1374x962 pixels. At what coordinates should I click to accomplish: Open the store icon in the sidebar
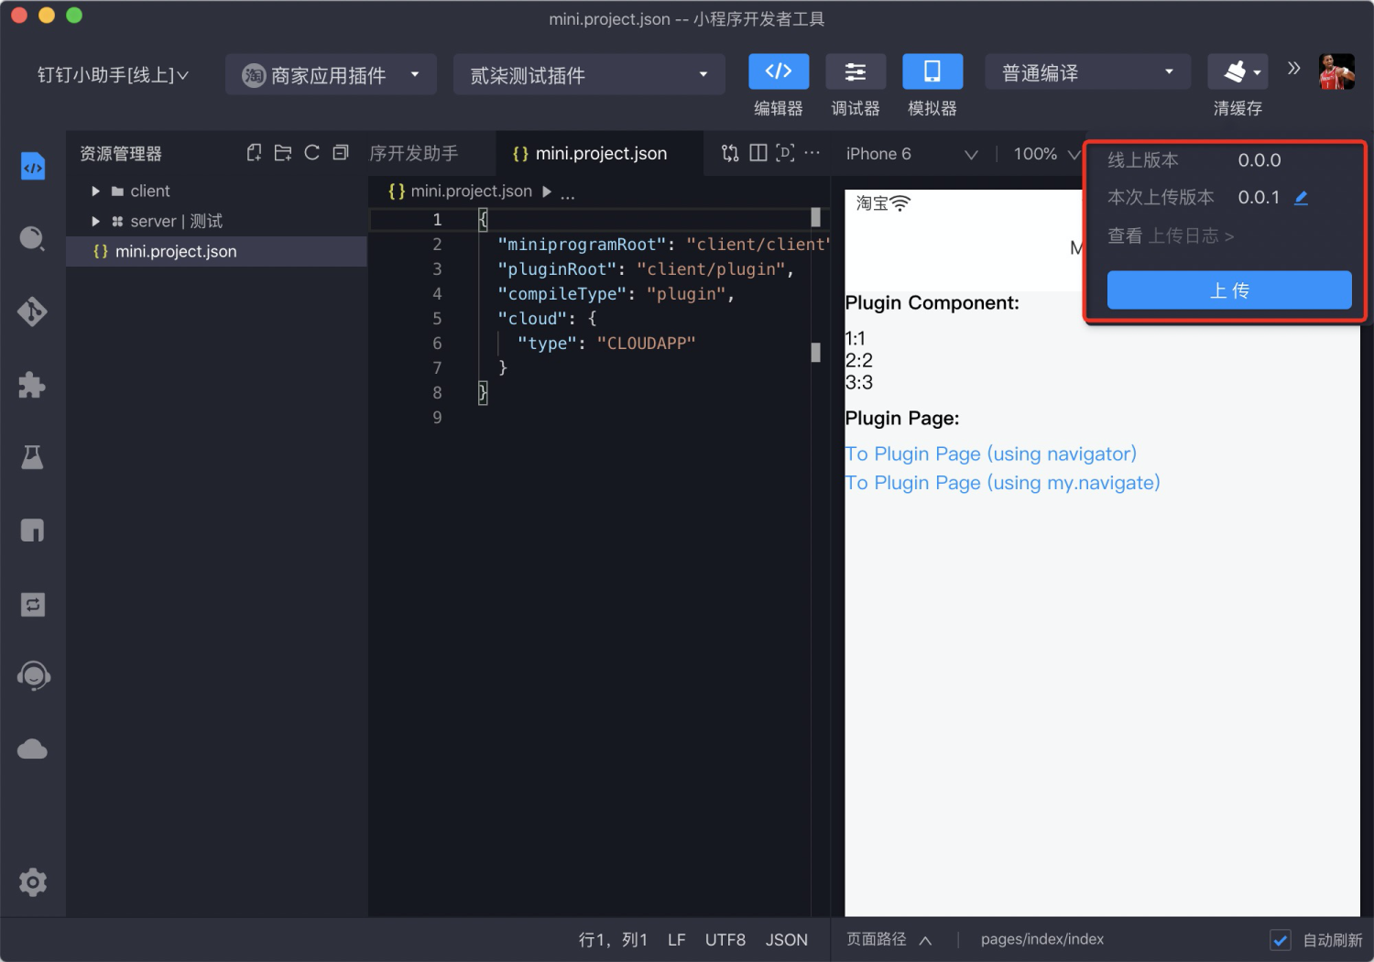click(33, 530)
